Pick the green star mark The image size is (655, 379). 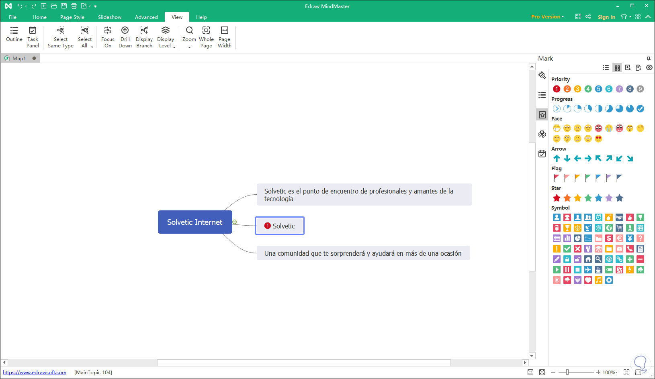[588, 198]
